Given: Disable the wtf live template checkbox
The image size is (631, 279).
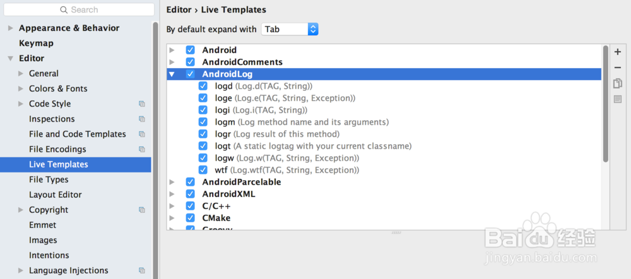Looking at the screenshot, I should point(203,170).
